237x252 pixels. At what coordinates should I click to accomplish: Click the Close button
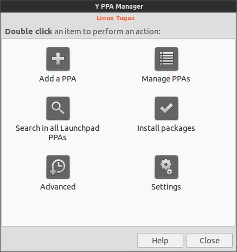coord(209,241)
